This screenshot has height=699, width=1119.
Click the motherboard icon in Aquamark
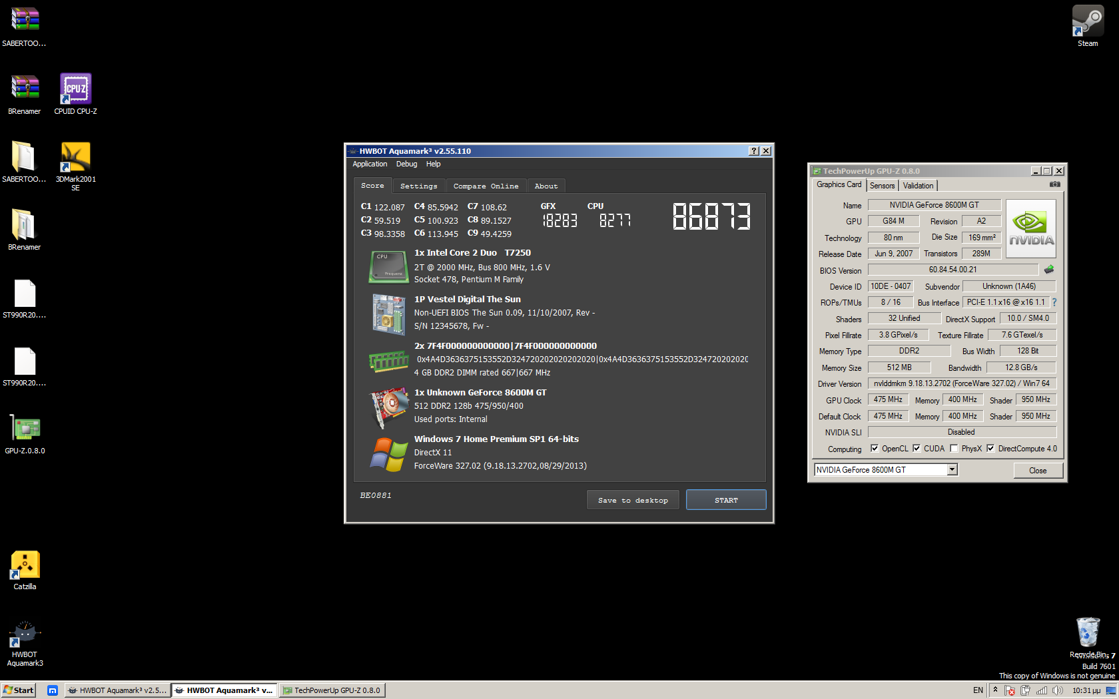pos(388,314)
